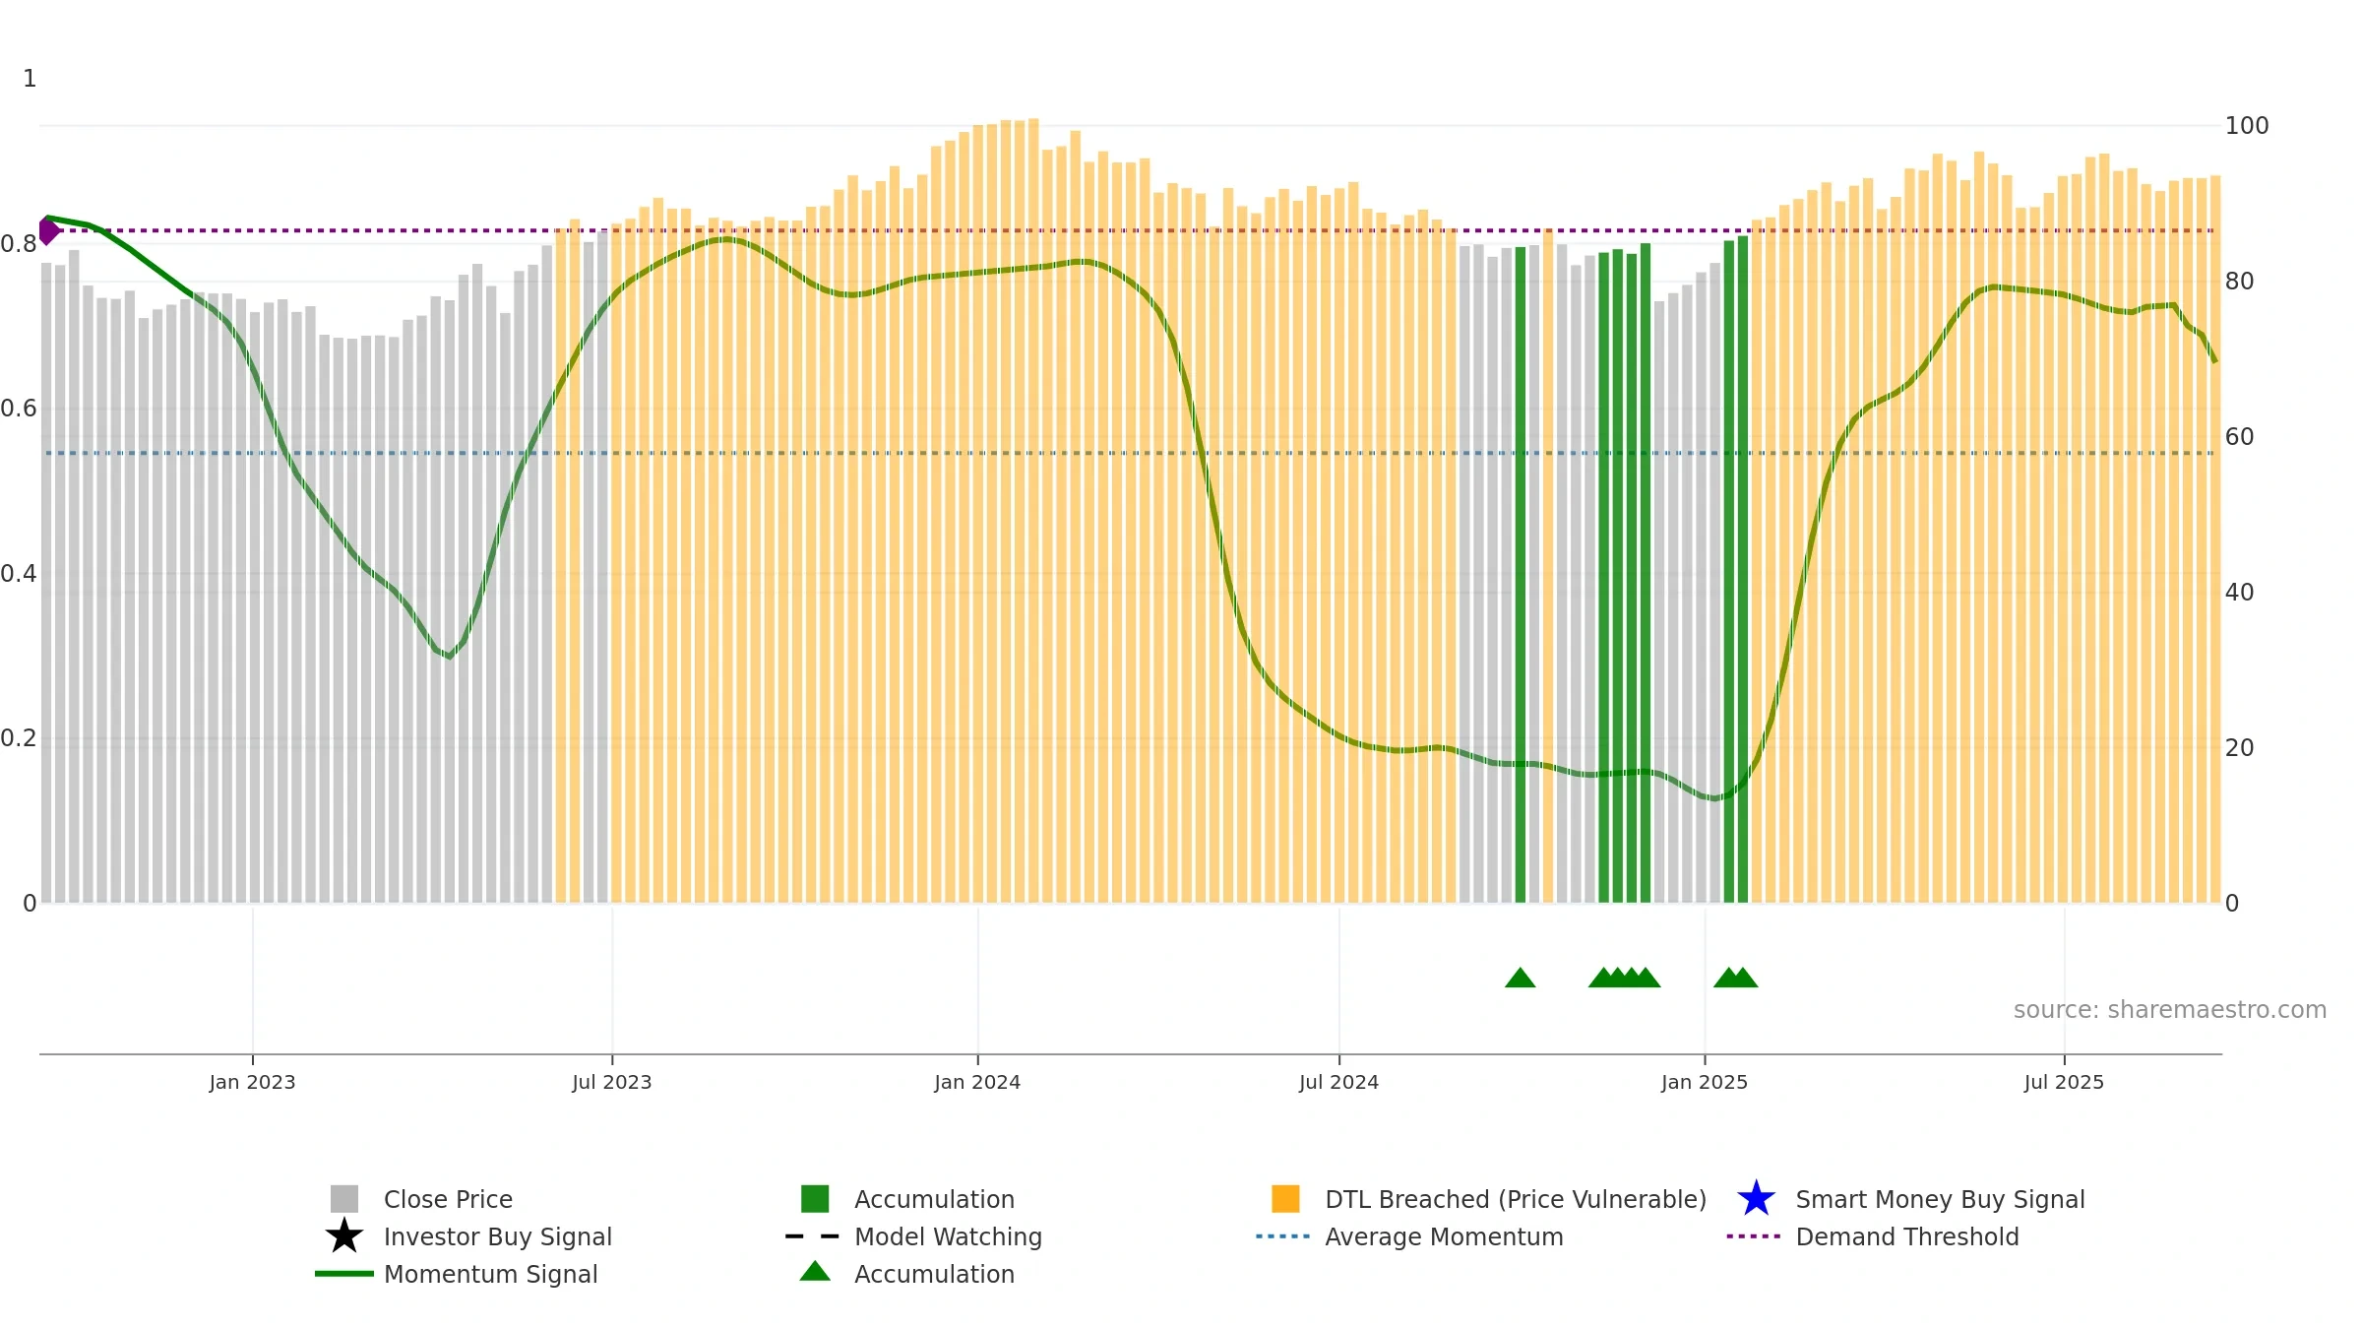Click the sharemaestro.com source text
Image resolution: width=2362 pixels, height=1329 pixels.
tap(2170, 1010)
